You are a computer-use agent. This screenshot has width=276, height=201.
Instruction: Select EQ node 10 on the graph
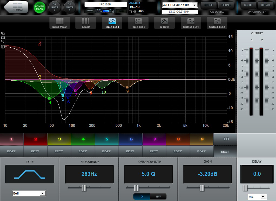pyautogui.click(x=102, y=88)
